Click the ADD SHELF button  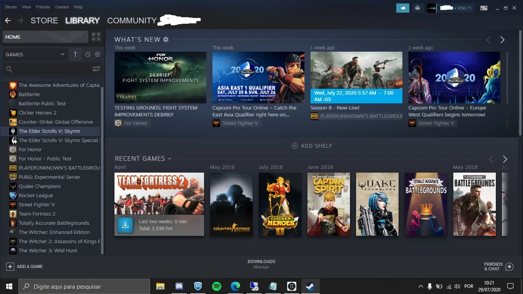[312, 146]
